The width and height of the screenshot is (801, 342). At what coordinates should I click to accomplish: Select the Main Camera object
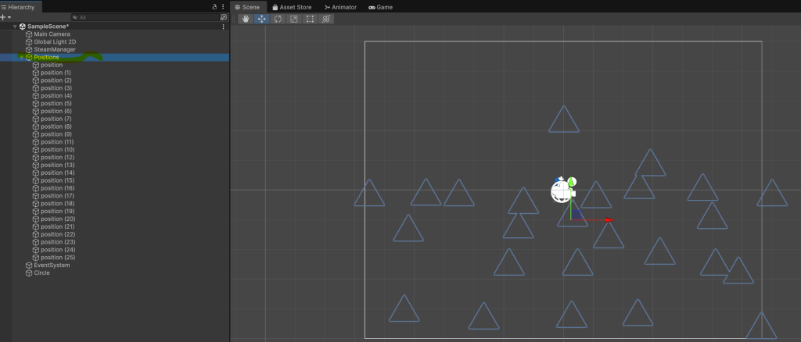pyautogui.click(x=52, y=34)
